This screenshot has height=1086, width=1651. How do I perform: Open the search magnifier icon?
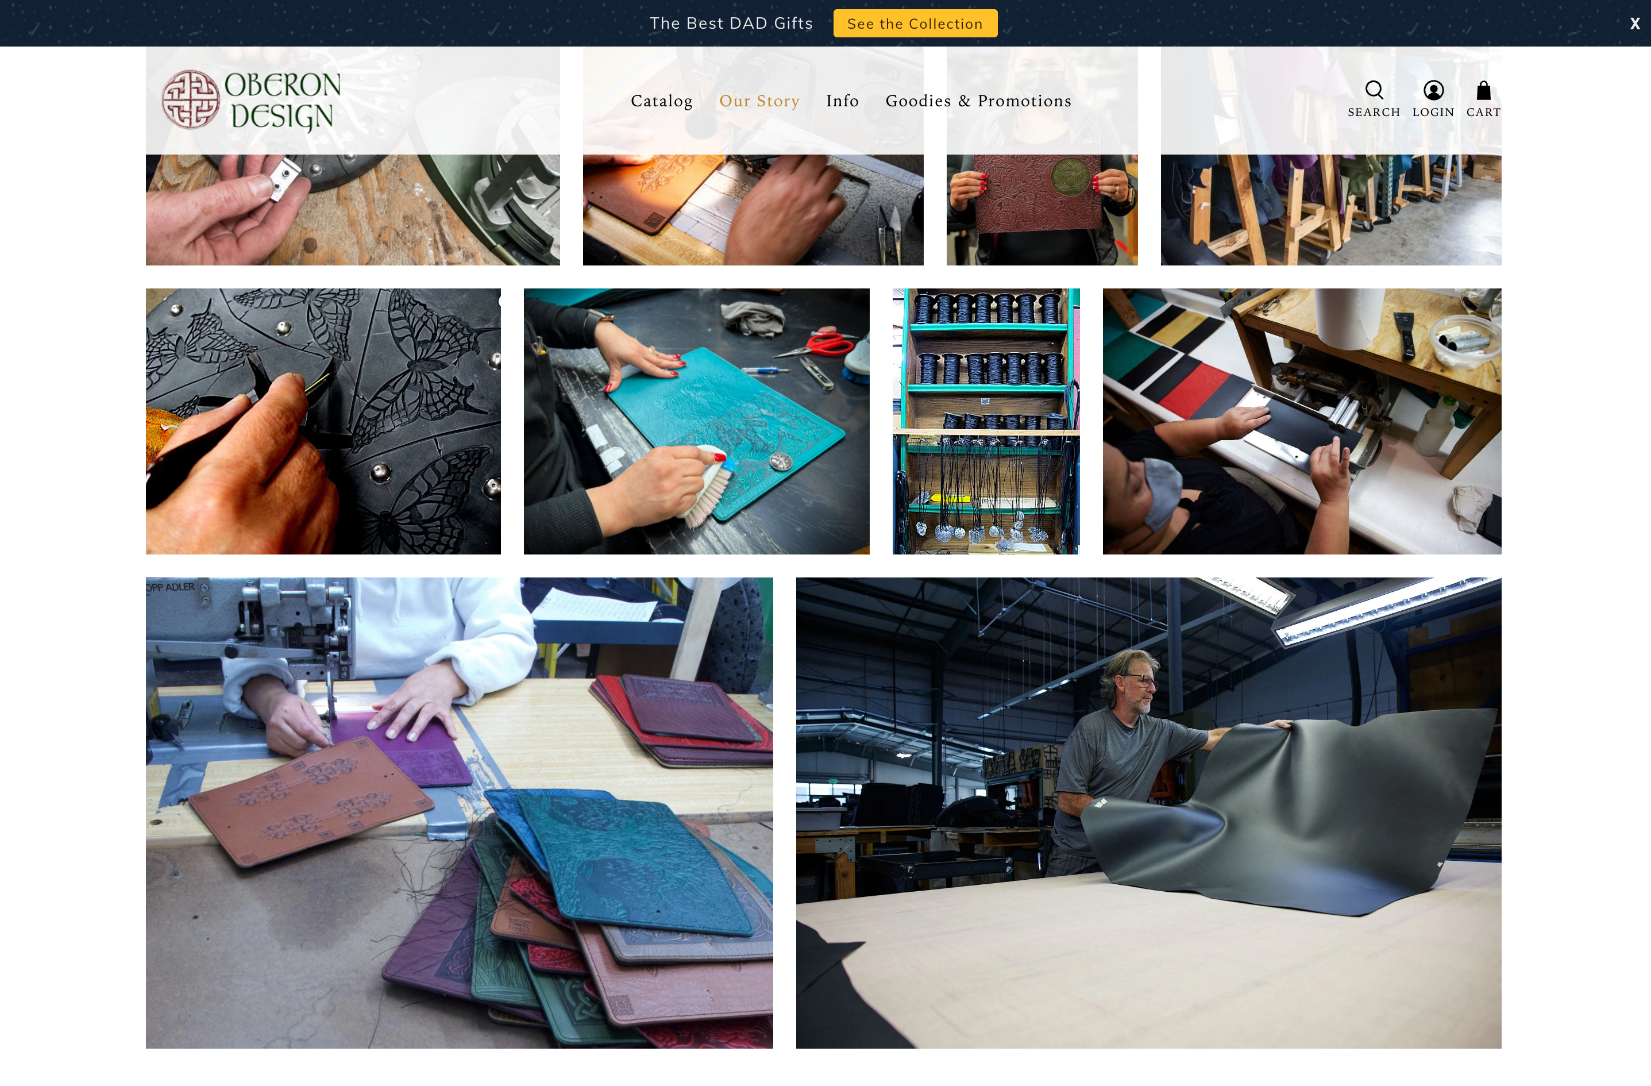click(x=1374, y=90)
